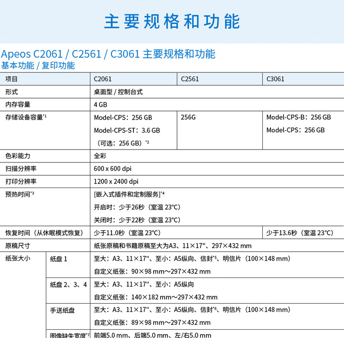344x338 pixels.
Task: Click the banner title 主要规格和功能
Action: [x=172, y=22]
